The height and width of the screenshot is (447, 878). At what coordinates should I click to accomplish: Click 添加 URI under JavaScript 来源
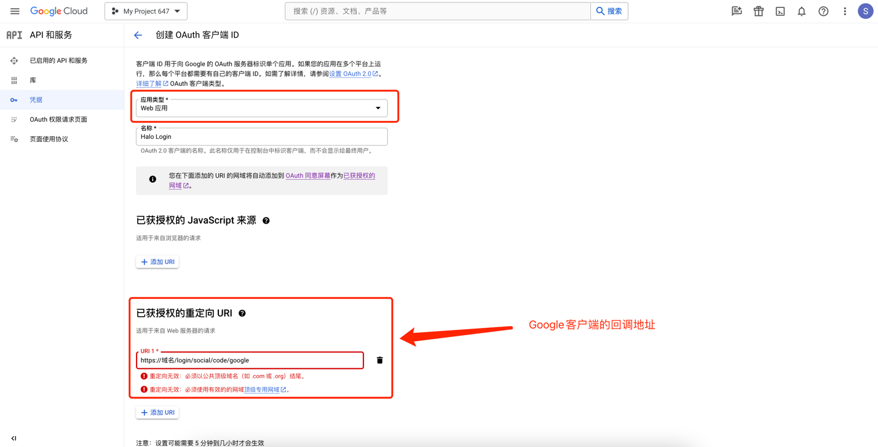point(157,262)
